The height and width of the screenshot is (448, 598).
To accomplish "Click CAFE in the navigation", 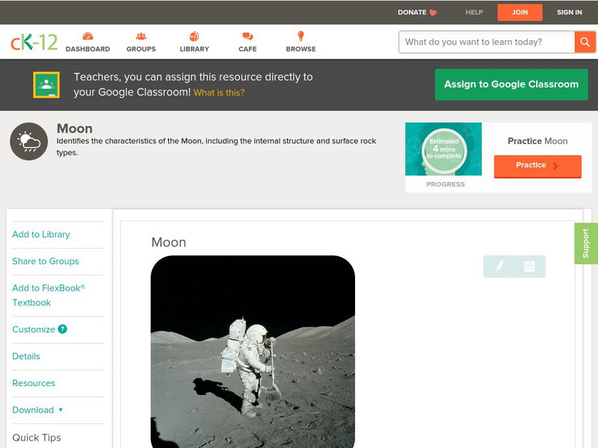I will point(247,49).
